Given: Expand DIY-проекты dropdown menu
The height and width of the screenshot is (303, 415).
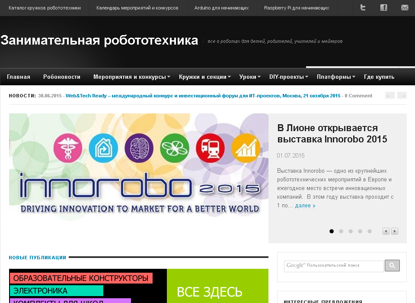Looking at the screenshot, I should (x=288, y=77).
